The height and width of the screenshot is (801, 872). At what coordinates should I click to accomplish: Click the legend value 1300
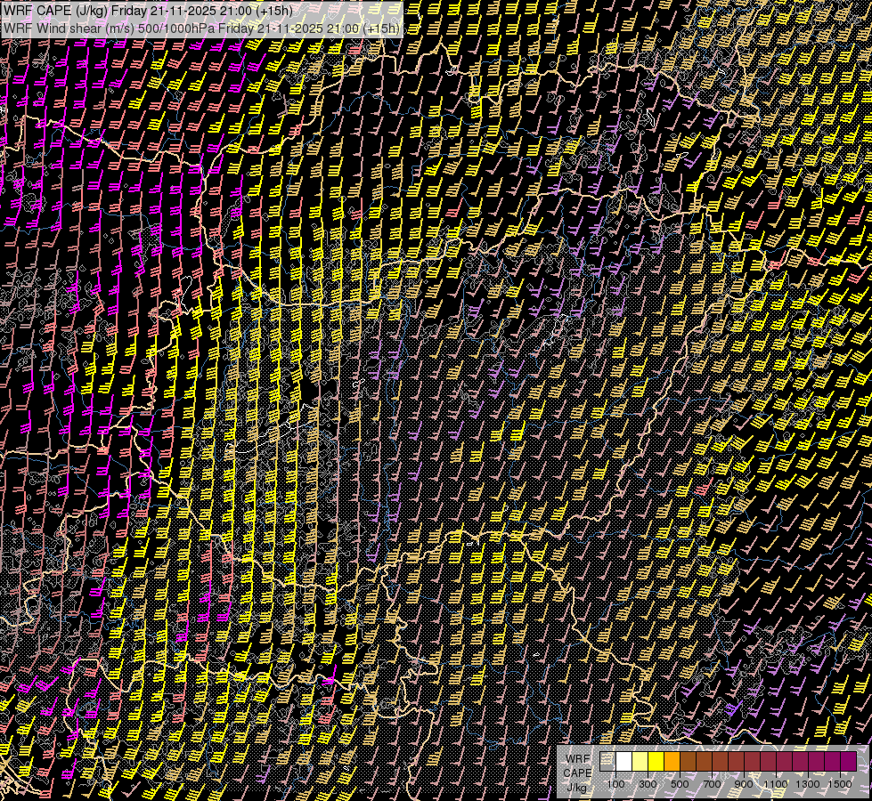[808, 784]
